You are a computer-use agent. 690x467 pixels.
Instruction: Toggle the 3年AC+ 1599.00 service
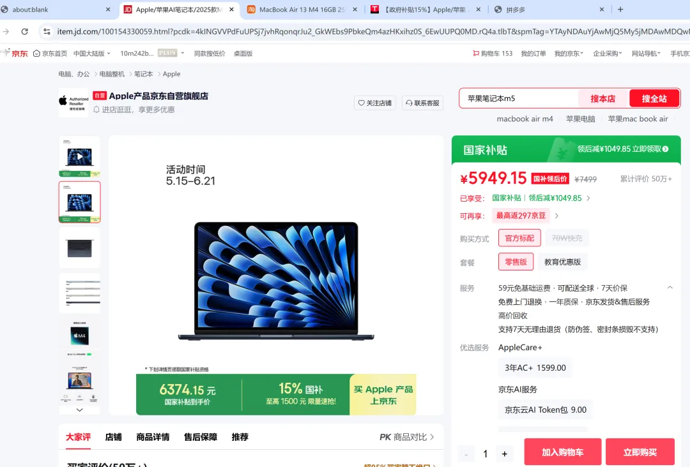(x=535, y=367)
